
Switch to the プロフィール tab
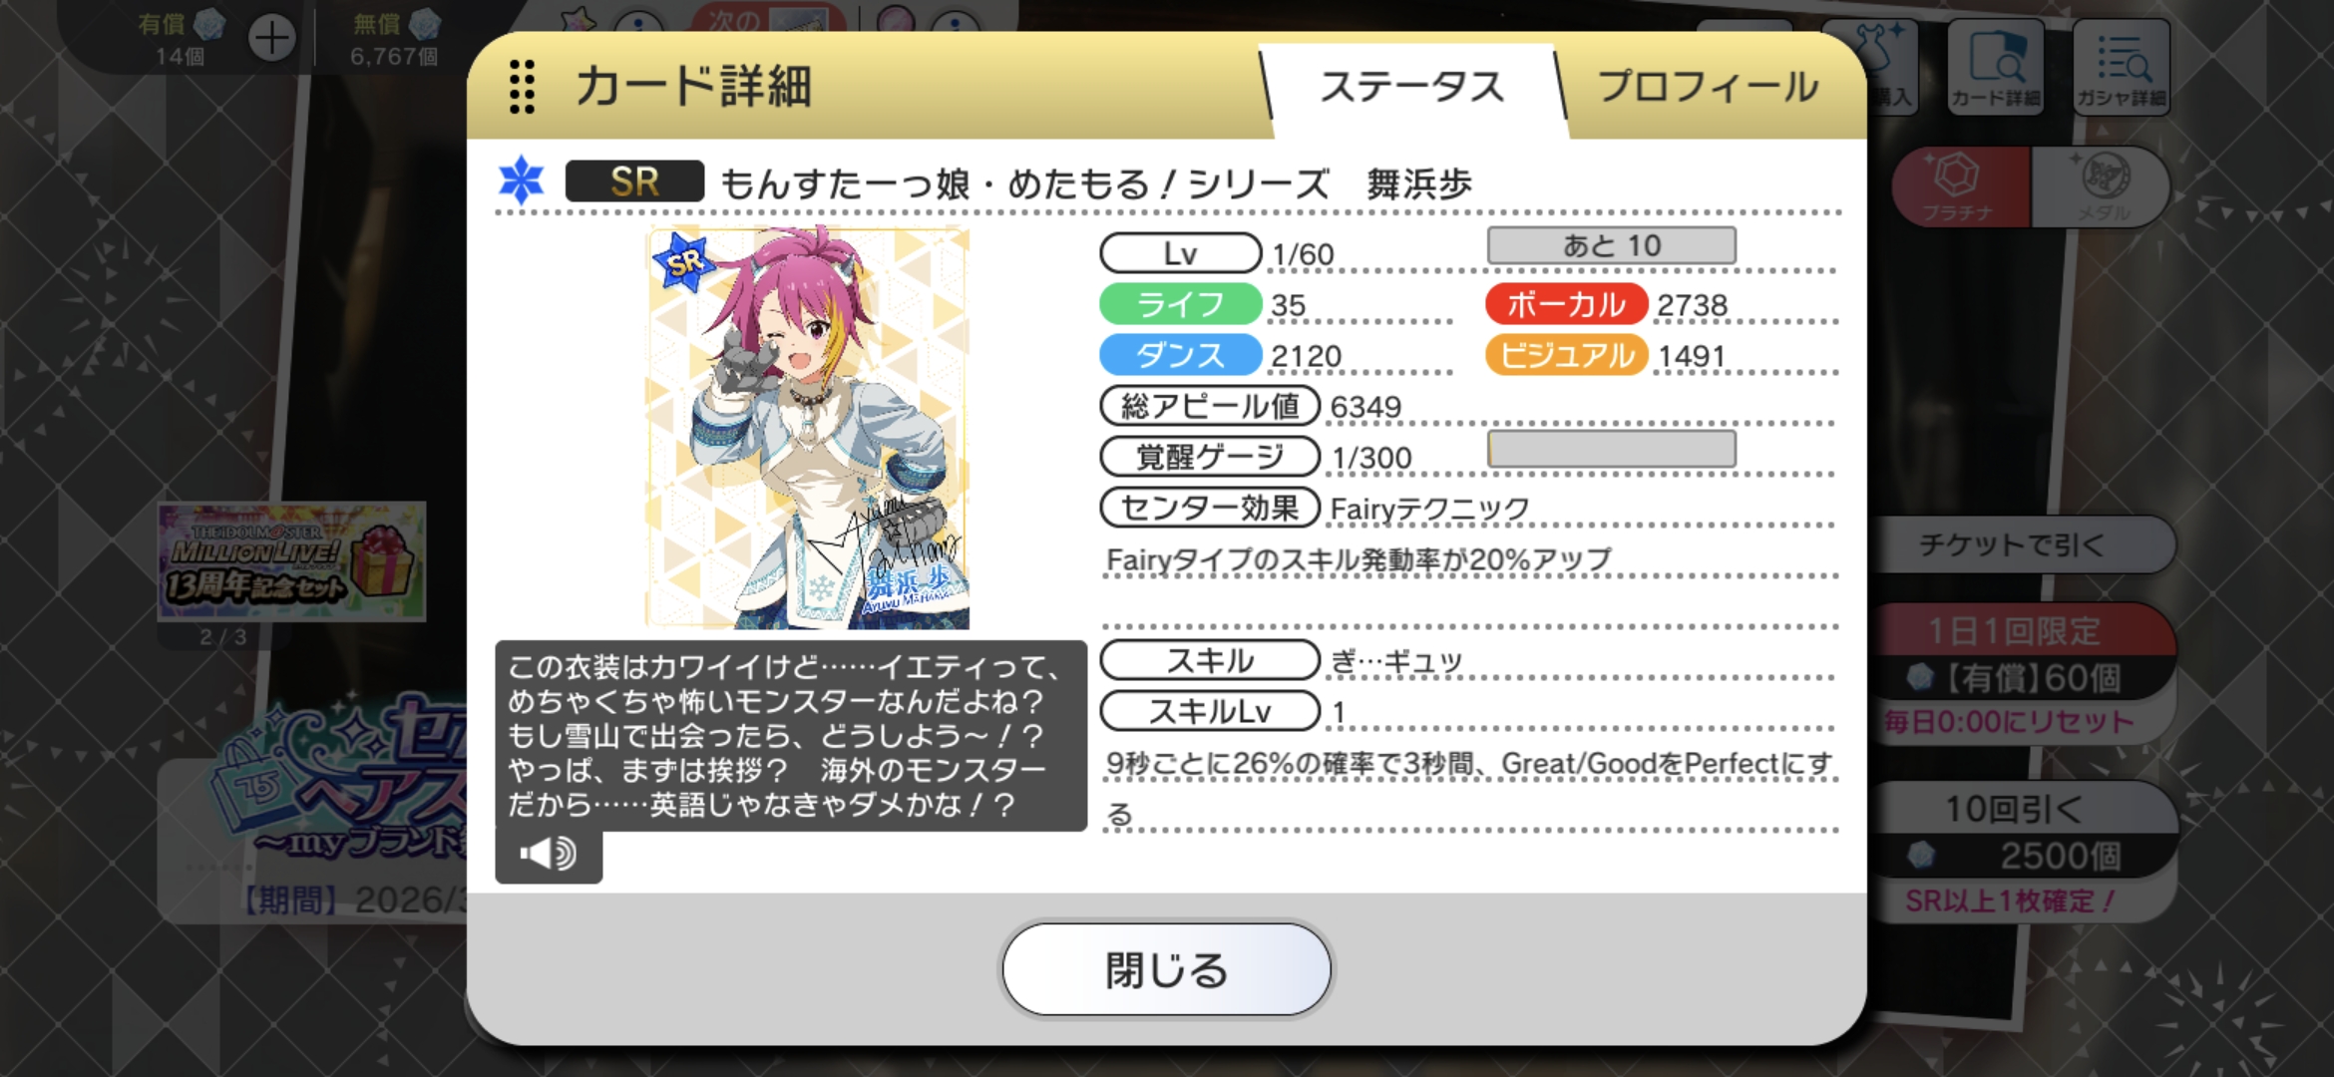(x=1708, y=88)
